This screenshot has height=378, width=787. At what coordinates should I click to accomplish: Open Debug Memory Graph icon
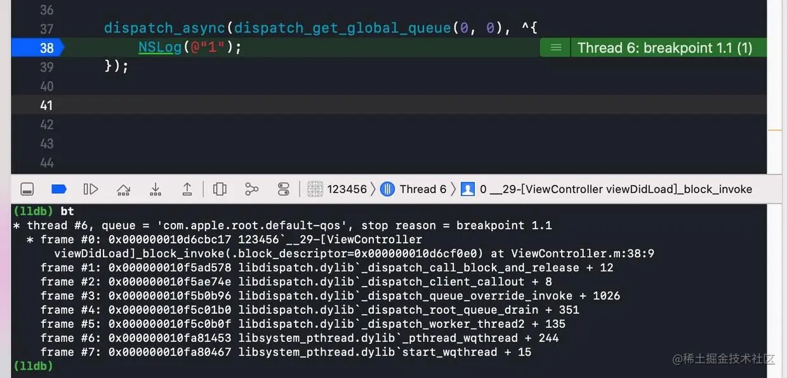252,189
